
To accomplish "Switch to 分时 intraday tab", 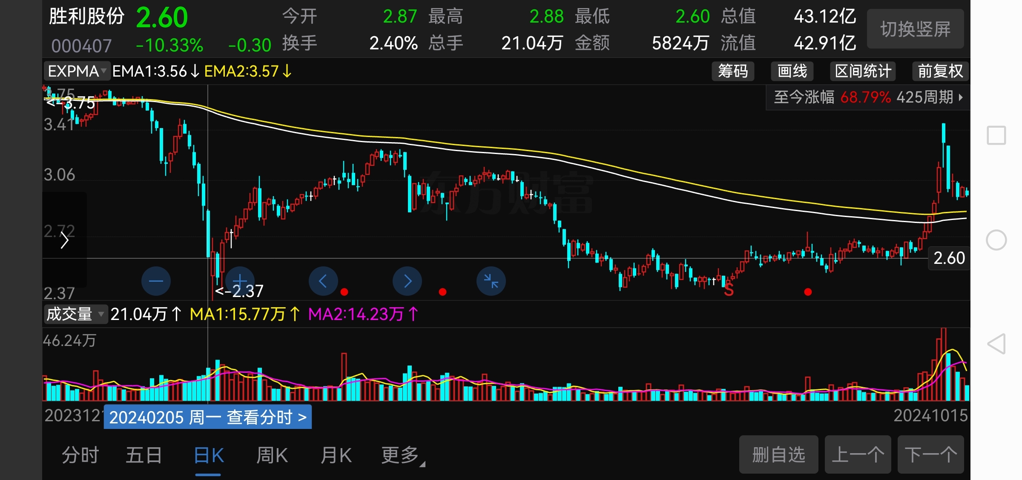I will 80,455.
